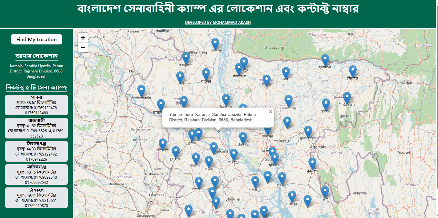The image size is (438, 218).
Task: Click the Faridpur (ফরিদপুর) map pin
Action: [x=234, y=155]
